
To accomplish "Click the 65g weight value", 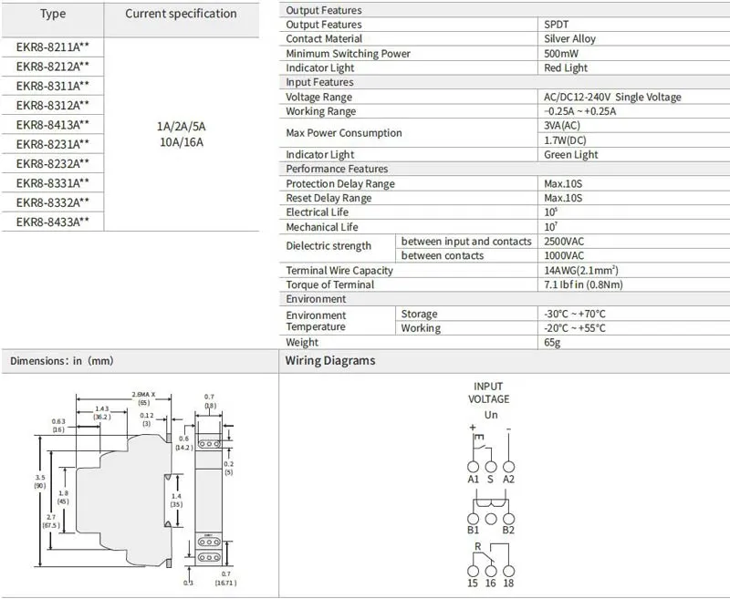I will [553, 343].
